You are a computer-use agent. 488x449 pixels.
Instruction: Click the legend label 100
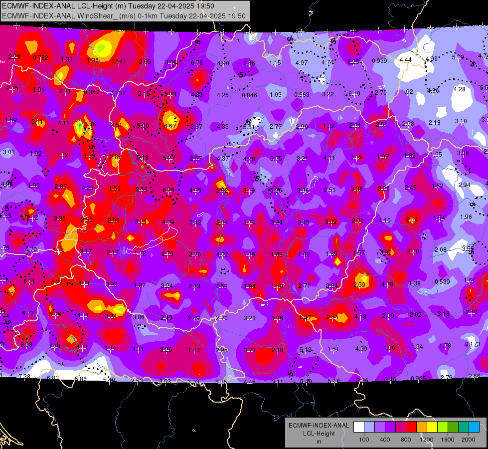364,440
